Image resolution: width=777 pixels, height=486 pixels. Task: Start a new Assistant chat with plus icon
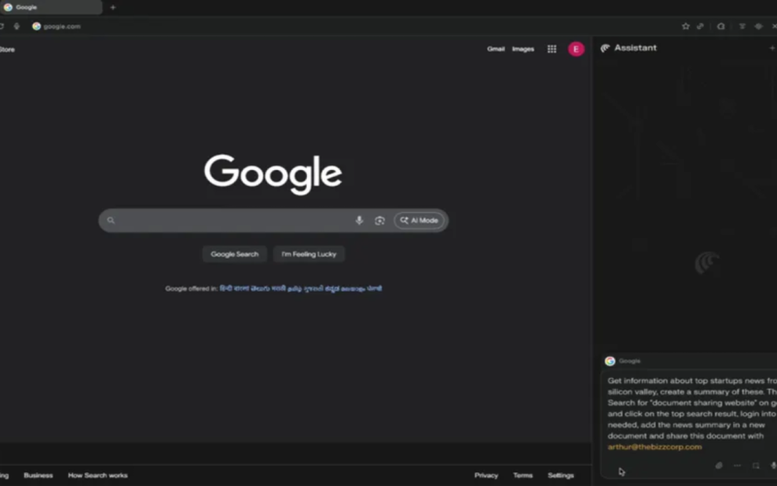(772, 48)
